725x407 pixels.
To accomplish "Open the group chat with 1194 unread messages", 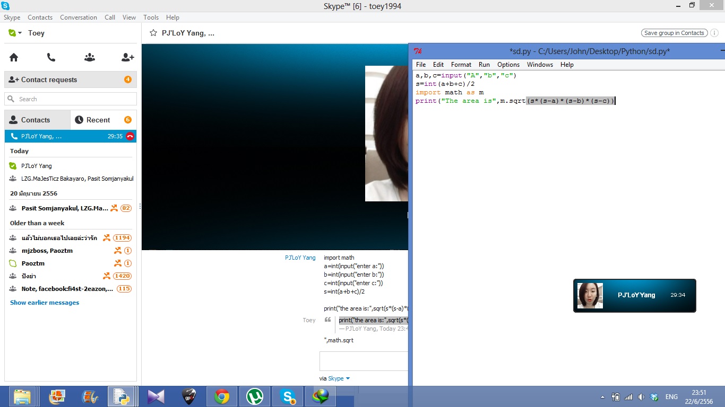I will tap(71, 238).
